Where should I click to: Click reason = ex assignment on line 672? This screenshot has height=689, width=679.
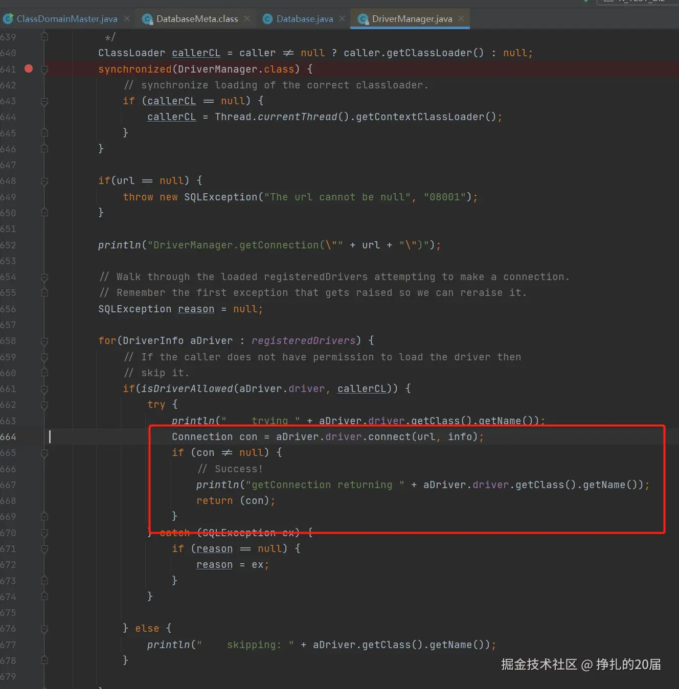[x=232, y=565]
